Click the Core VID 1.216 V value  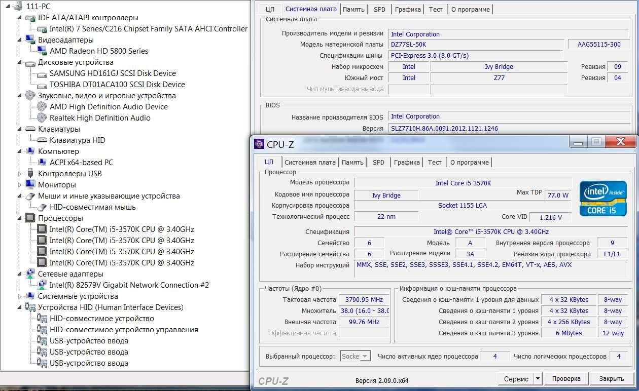(x=550, y=217)
